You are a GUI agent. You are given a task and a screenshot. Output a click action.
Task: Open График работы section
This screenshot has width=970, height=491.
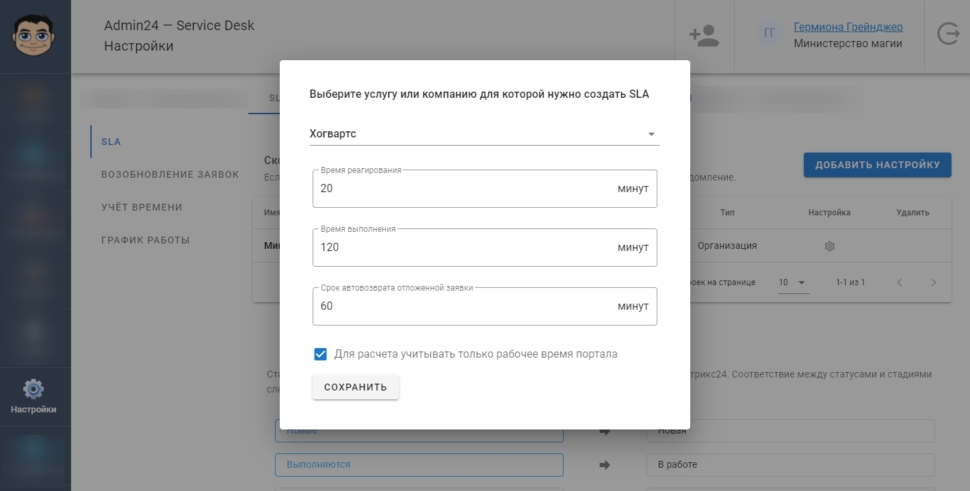pos(146,240)
